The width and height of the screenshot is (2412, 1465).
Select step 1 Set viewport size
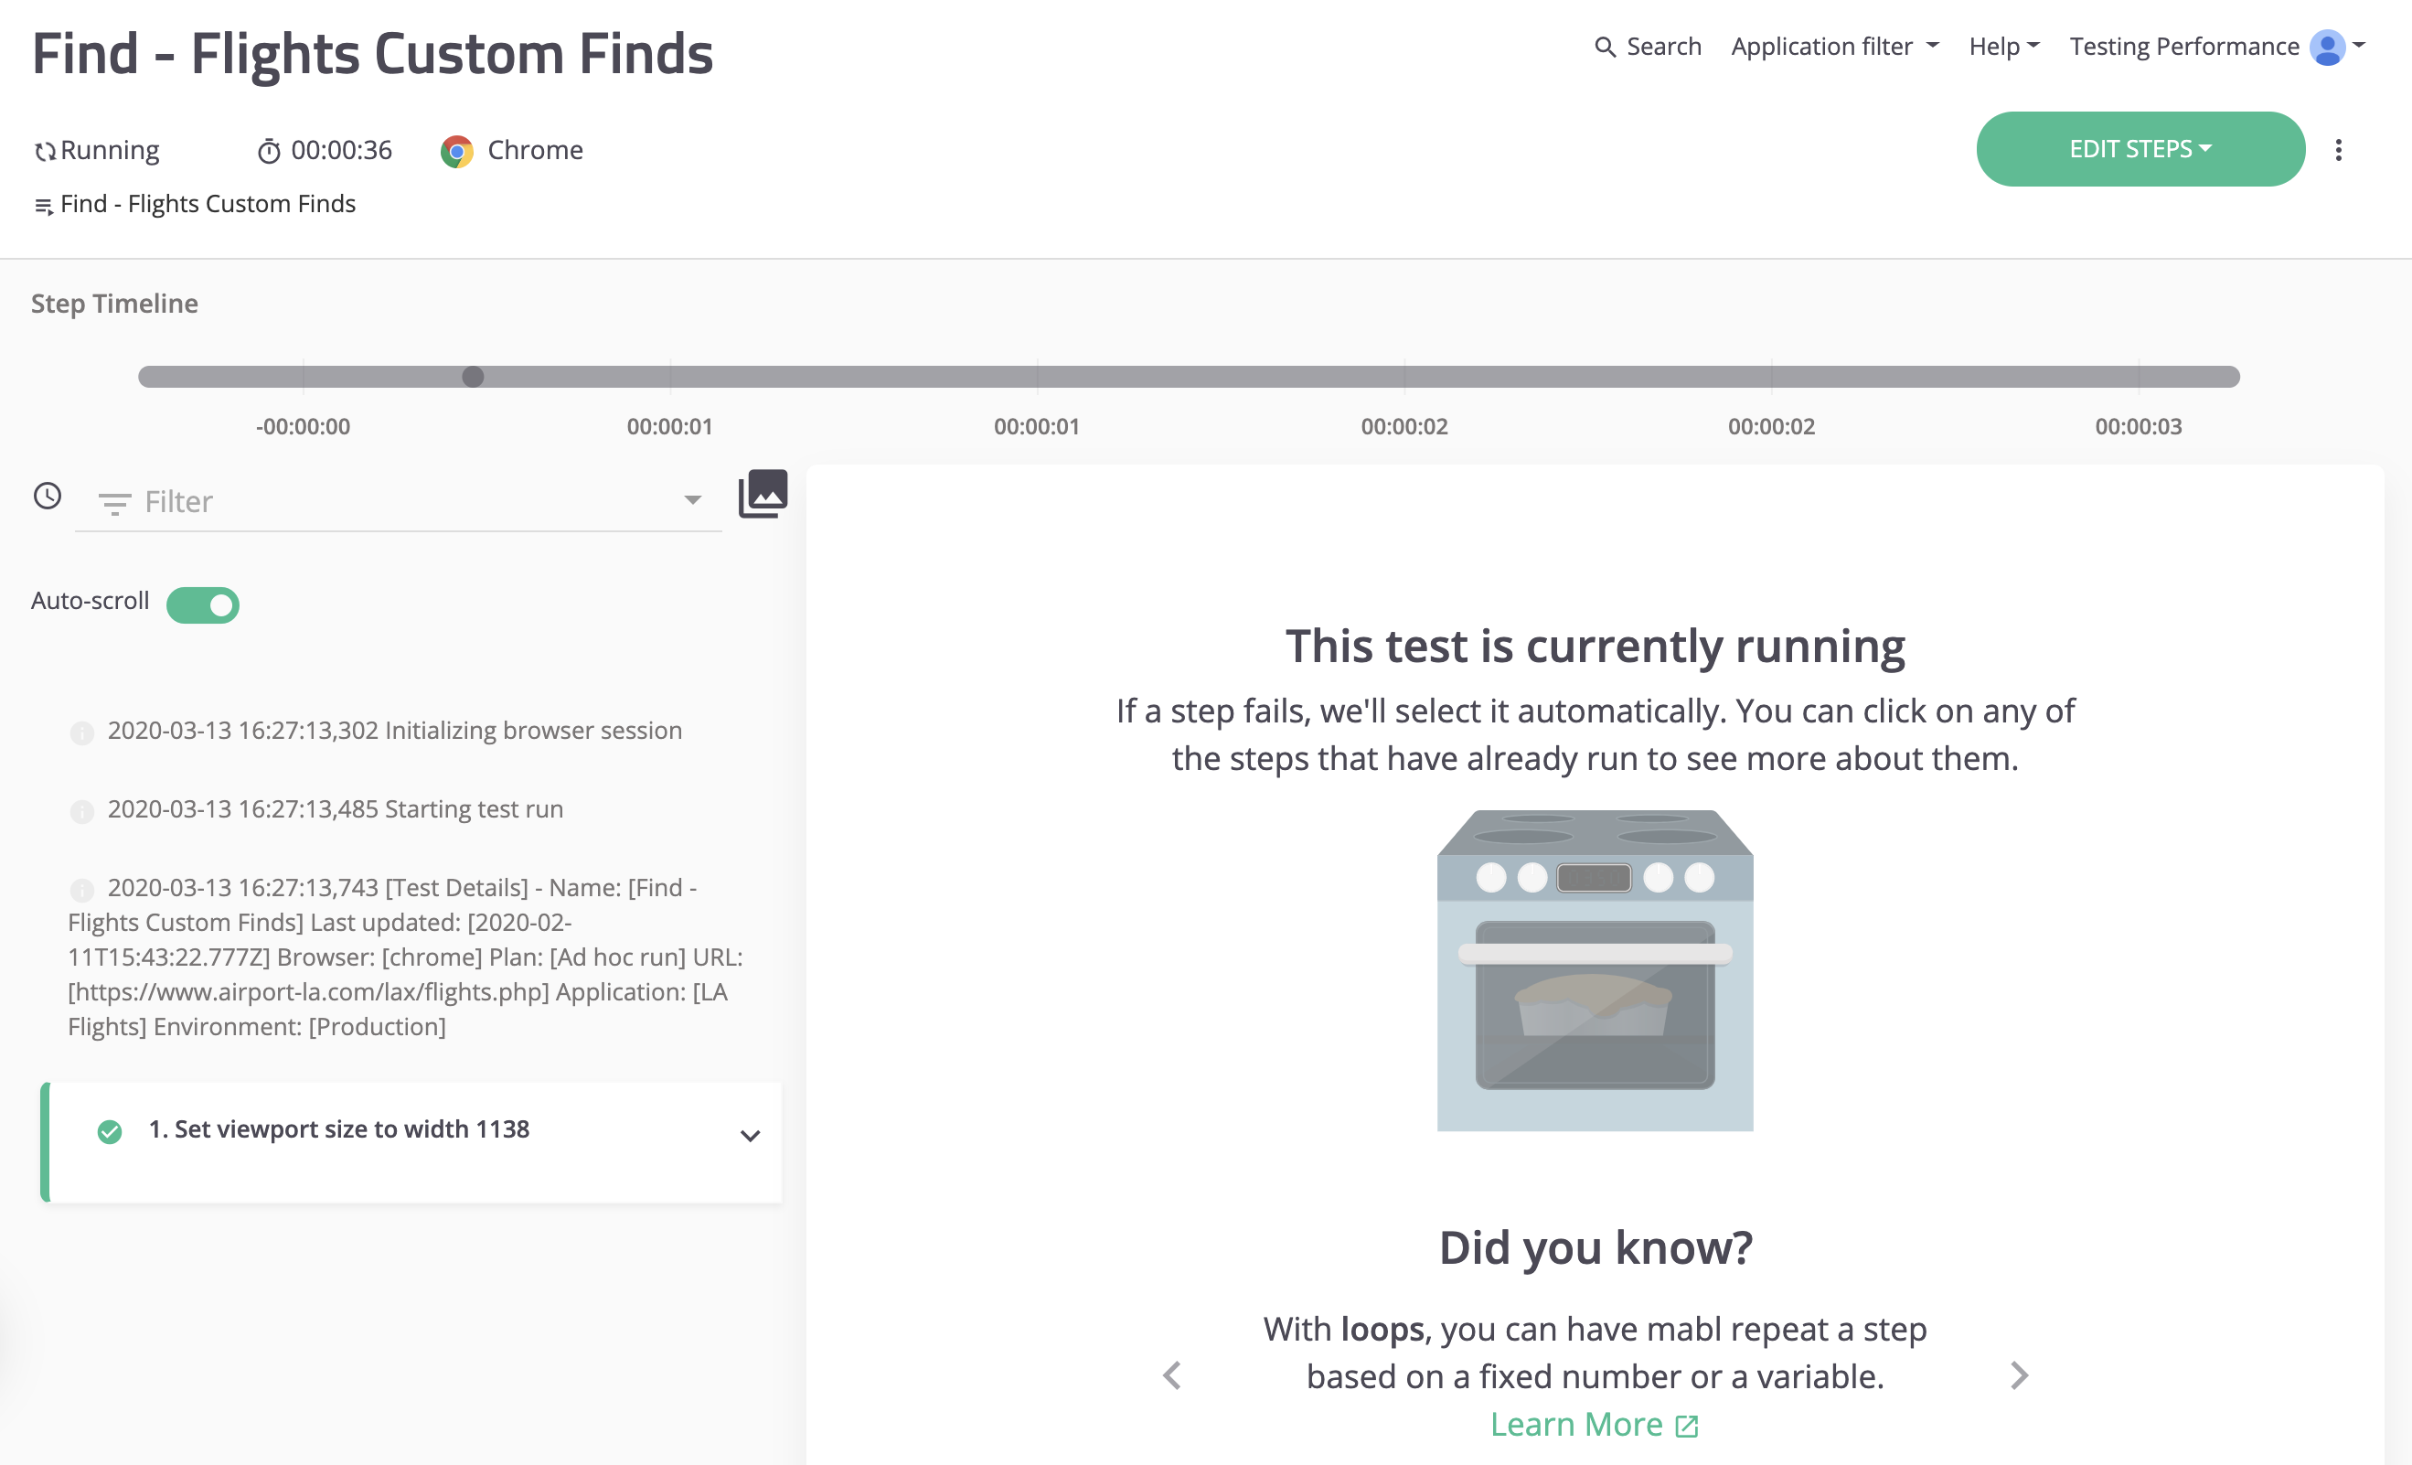[x=411, y=1142]
